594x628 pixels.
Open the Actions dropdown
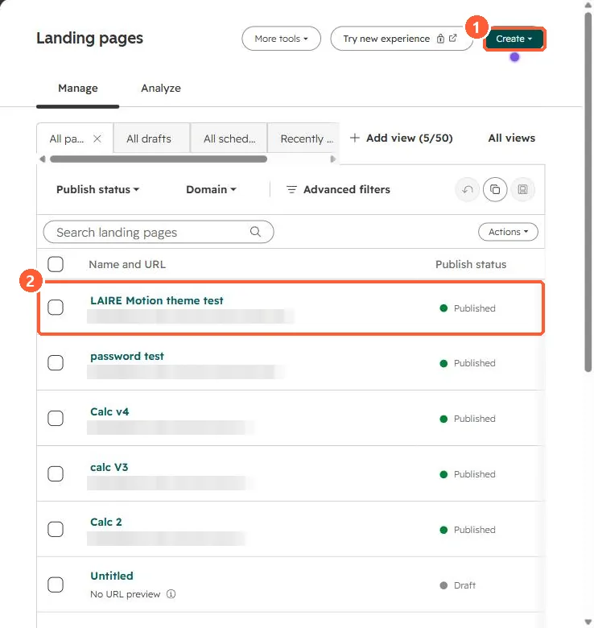(508, 232)
